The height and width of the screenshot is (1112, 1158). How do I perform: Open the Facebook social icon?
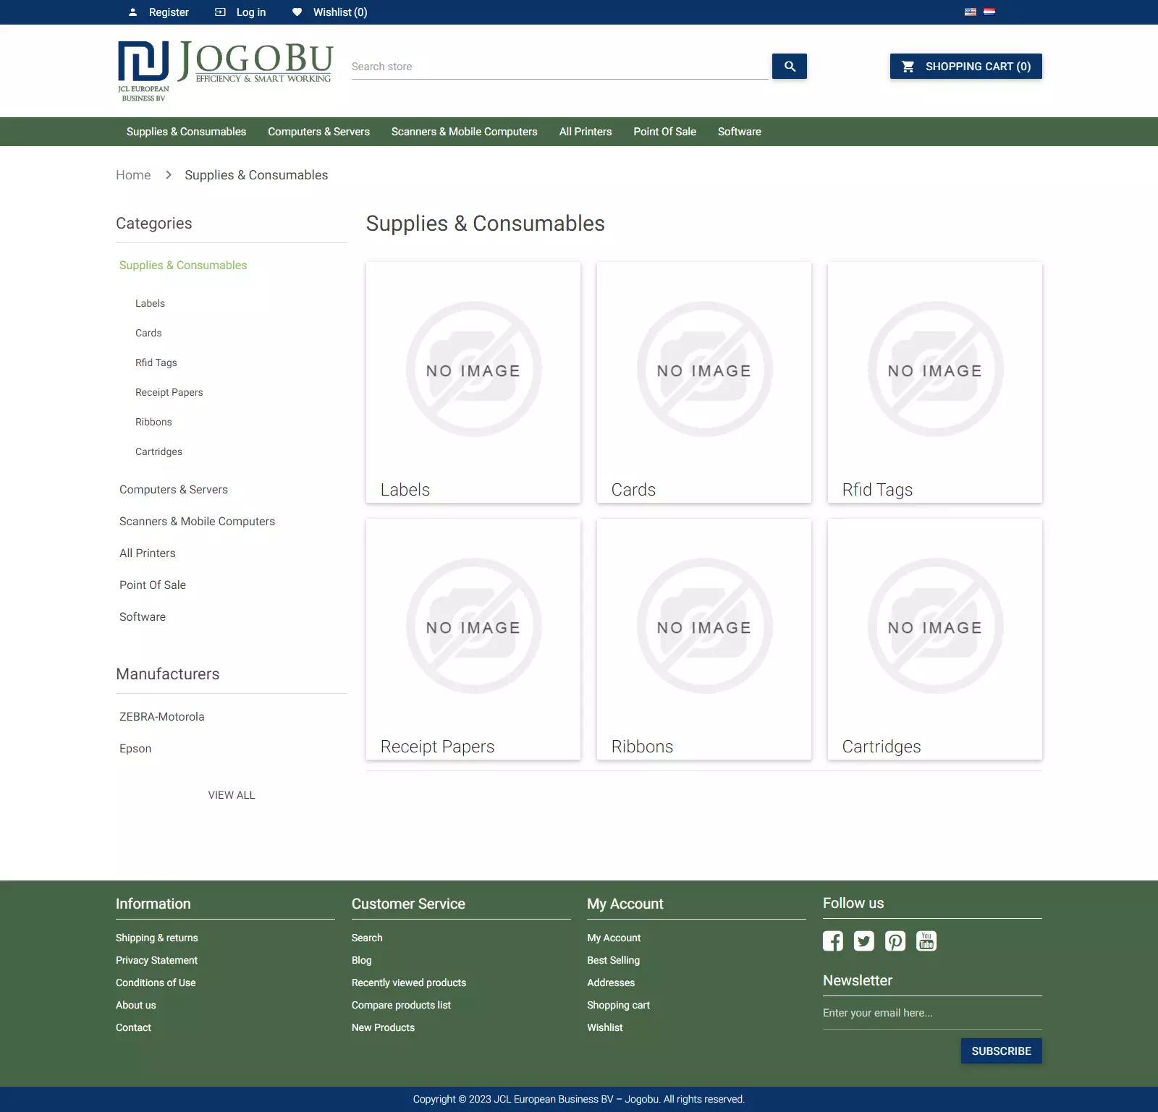[832, 941]
